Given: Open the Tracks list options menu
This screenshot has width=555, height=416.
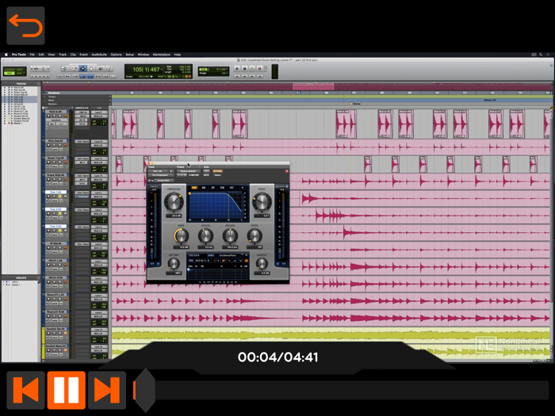Looking at the screenshot, I should coord(39,84).
